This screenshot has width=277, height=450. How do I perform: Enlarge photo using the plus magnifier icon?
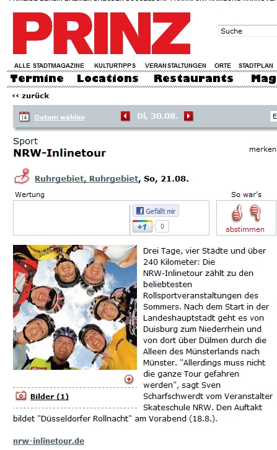pyautogui.click(x=129, y=379)
